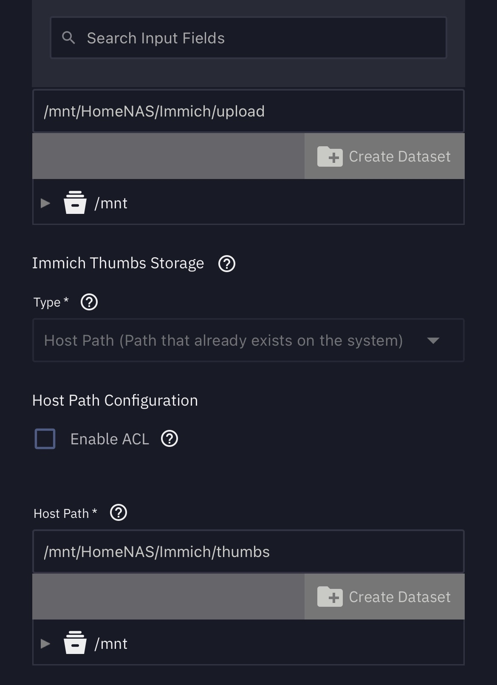The image size is (497, 685).
Task: Select /mnt folder label under upload path
Action: click(111, 203)
